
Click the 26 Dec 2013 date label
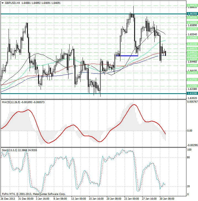click(8, 199)
